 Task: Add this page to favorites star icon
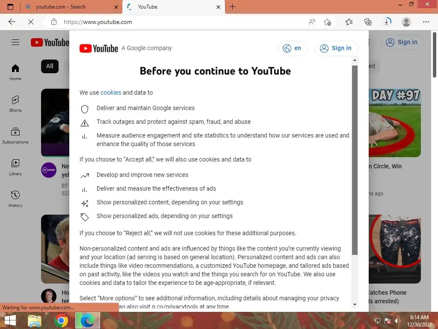click(327, 22)
